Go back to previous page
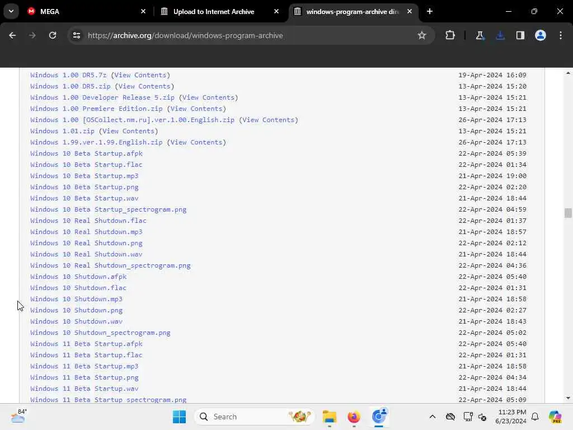The height and width of the screenshot is (430, 573). pos(12,35)
